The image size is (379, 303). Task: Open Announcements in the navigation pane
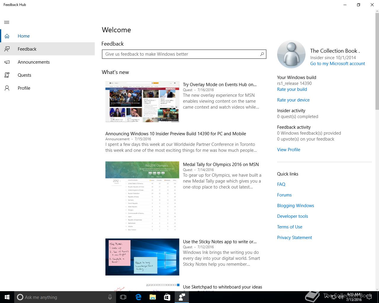[x=47, y=62]
